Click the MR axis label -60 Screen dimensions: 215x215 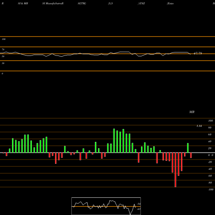(210, 176)
